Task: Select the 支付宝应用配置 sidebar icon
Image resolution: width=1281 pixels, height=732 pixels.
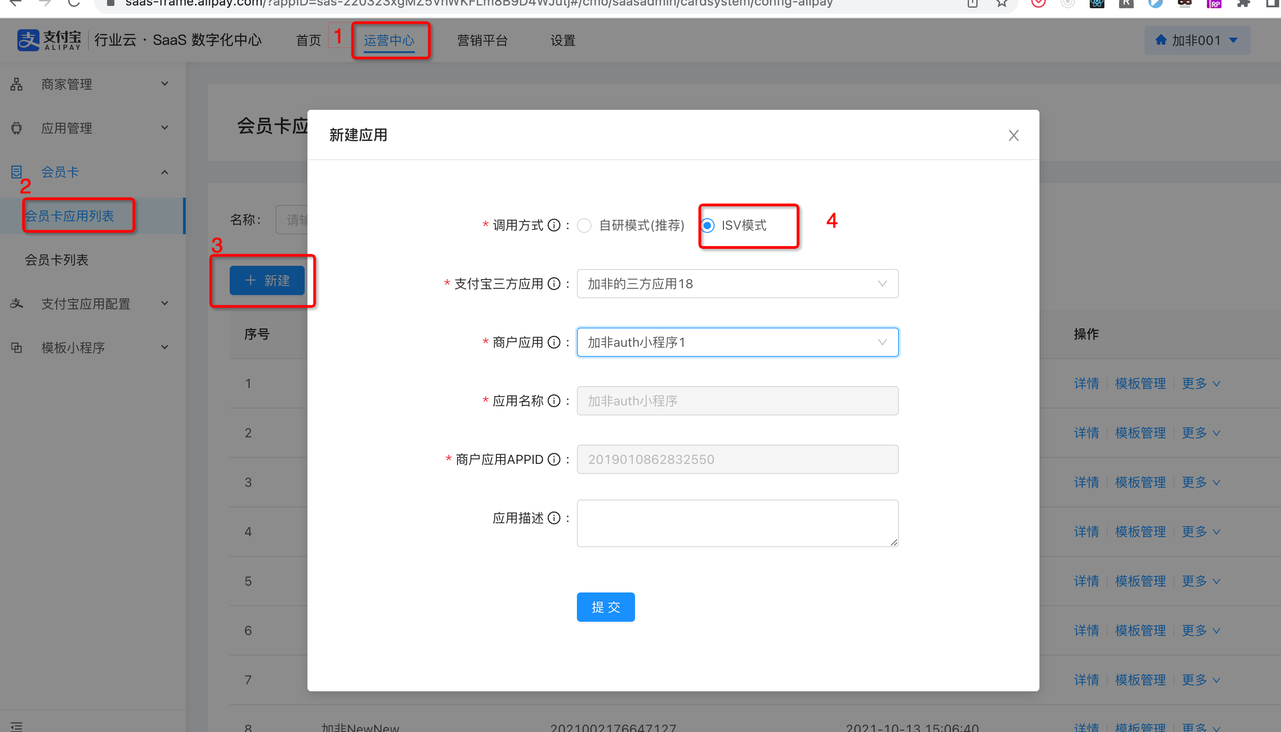Action: tap(16, 303)
